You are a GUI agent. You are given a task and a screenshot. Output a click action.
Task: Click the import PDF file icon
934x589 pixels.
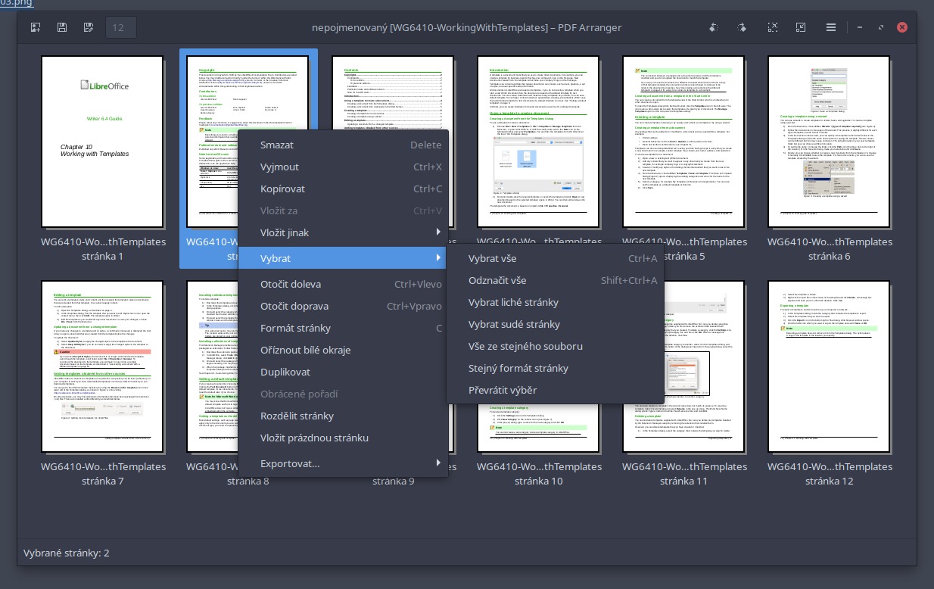click(x=36, y=27)
